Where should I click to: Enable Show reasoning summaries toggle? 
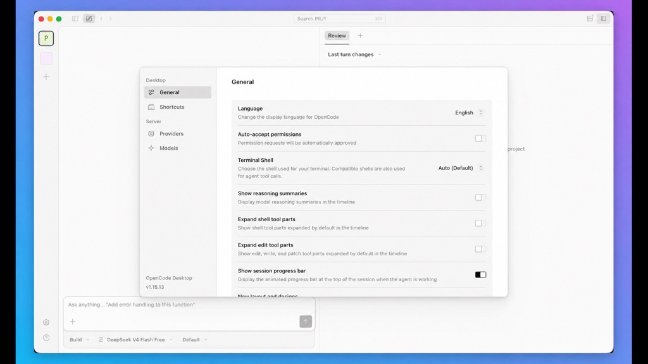coord(481,197)
